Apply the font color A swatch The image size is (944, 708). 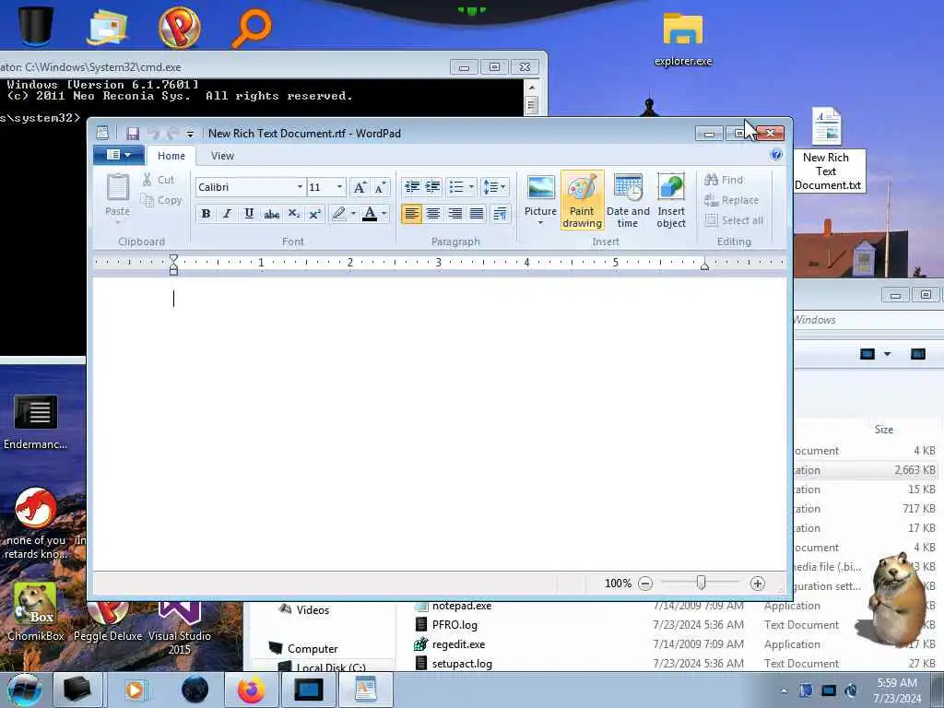point(370,214)
